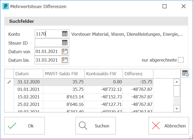Open calendar picker for Datum von

click(x=65, y=51)
